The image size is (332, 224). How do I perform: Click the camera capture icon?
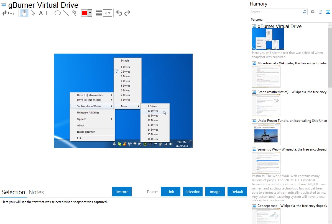[x=313, y=12]
